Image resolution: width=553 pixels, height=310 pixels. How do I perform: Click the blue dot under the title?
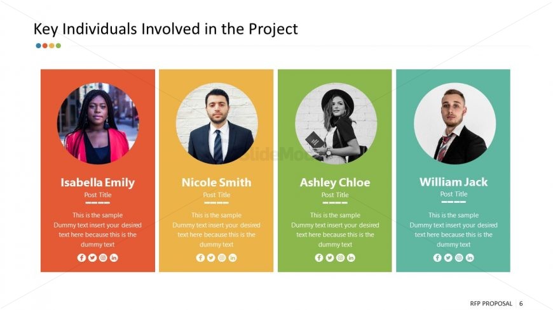tap(38, 46)
